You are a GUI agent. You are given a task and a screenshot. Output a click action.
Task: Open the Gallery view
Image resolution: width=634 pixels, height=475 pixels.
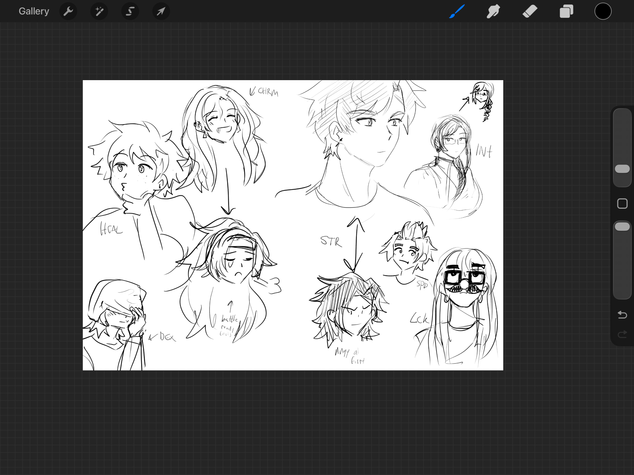(x=34, y=11)
